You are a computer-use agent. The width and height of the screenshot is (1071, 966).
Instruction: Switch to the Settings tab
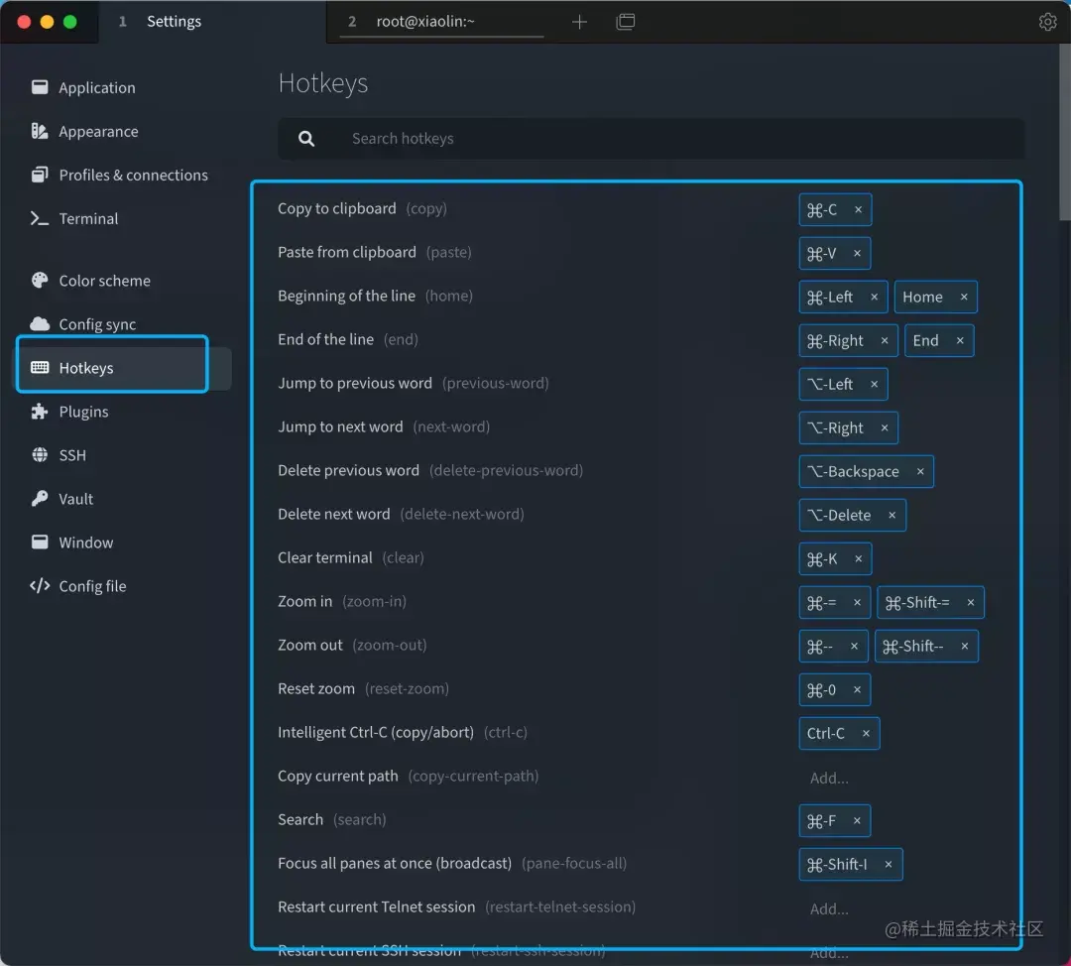click(x=212, y=22)
